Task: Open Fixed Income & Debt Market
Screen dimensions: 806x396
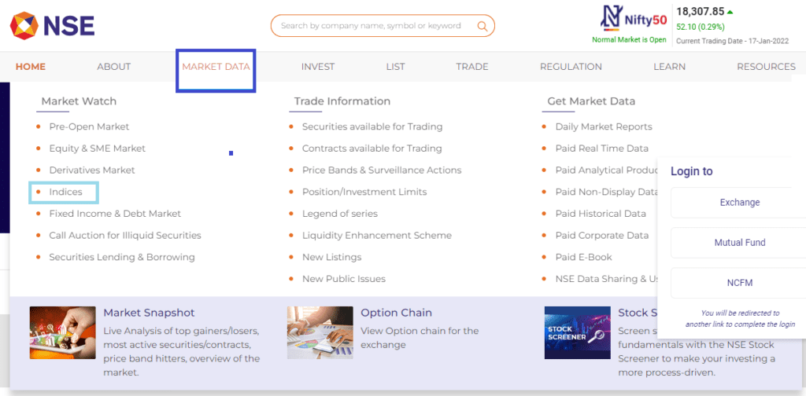Action: (115, 214)
